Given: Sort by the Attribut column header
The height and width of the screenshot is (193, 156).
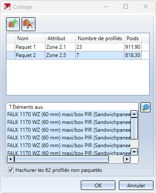Looking at the screenshot, I should [60, 38].
